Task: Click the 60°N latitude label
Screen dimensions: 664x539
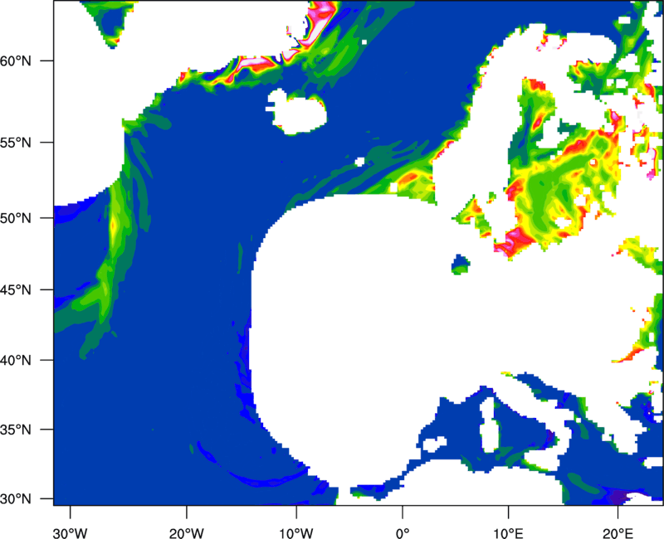Action: coord(16,61)
